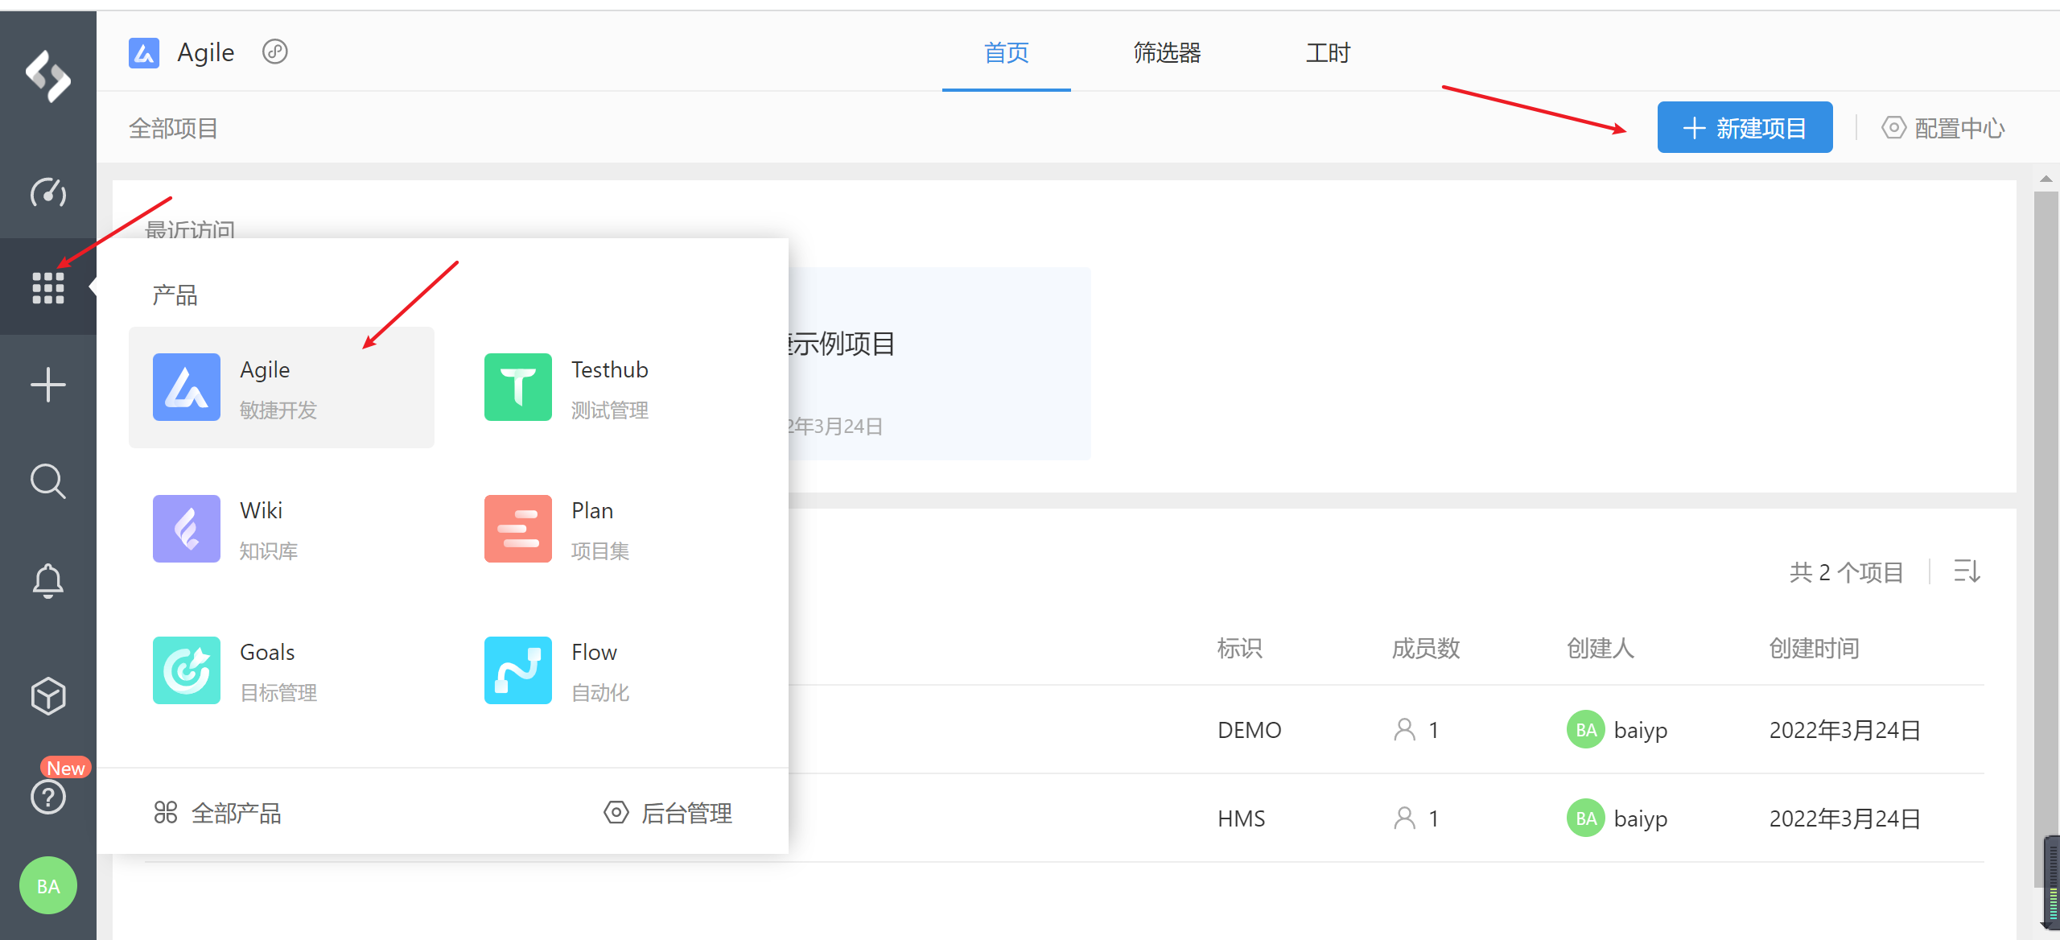Open the dashboard gauge icon in sidebar
Image resolution: width=2060 pixels, height=940 pixels.
pos(47,193)
